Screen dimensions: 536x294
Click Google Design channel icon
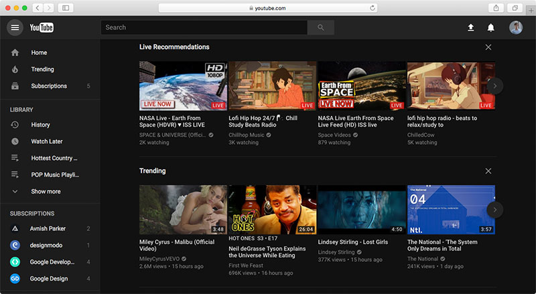15,279
